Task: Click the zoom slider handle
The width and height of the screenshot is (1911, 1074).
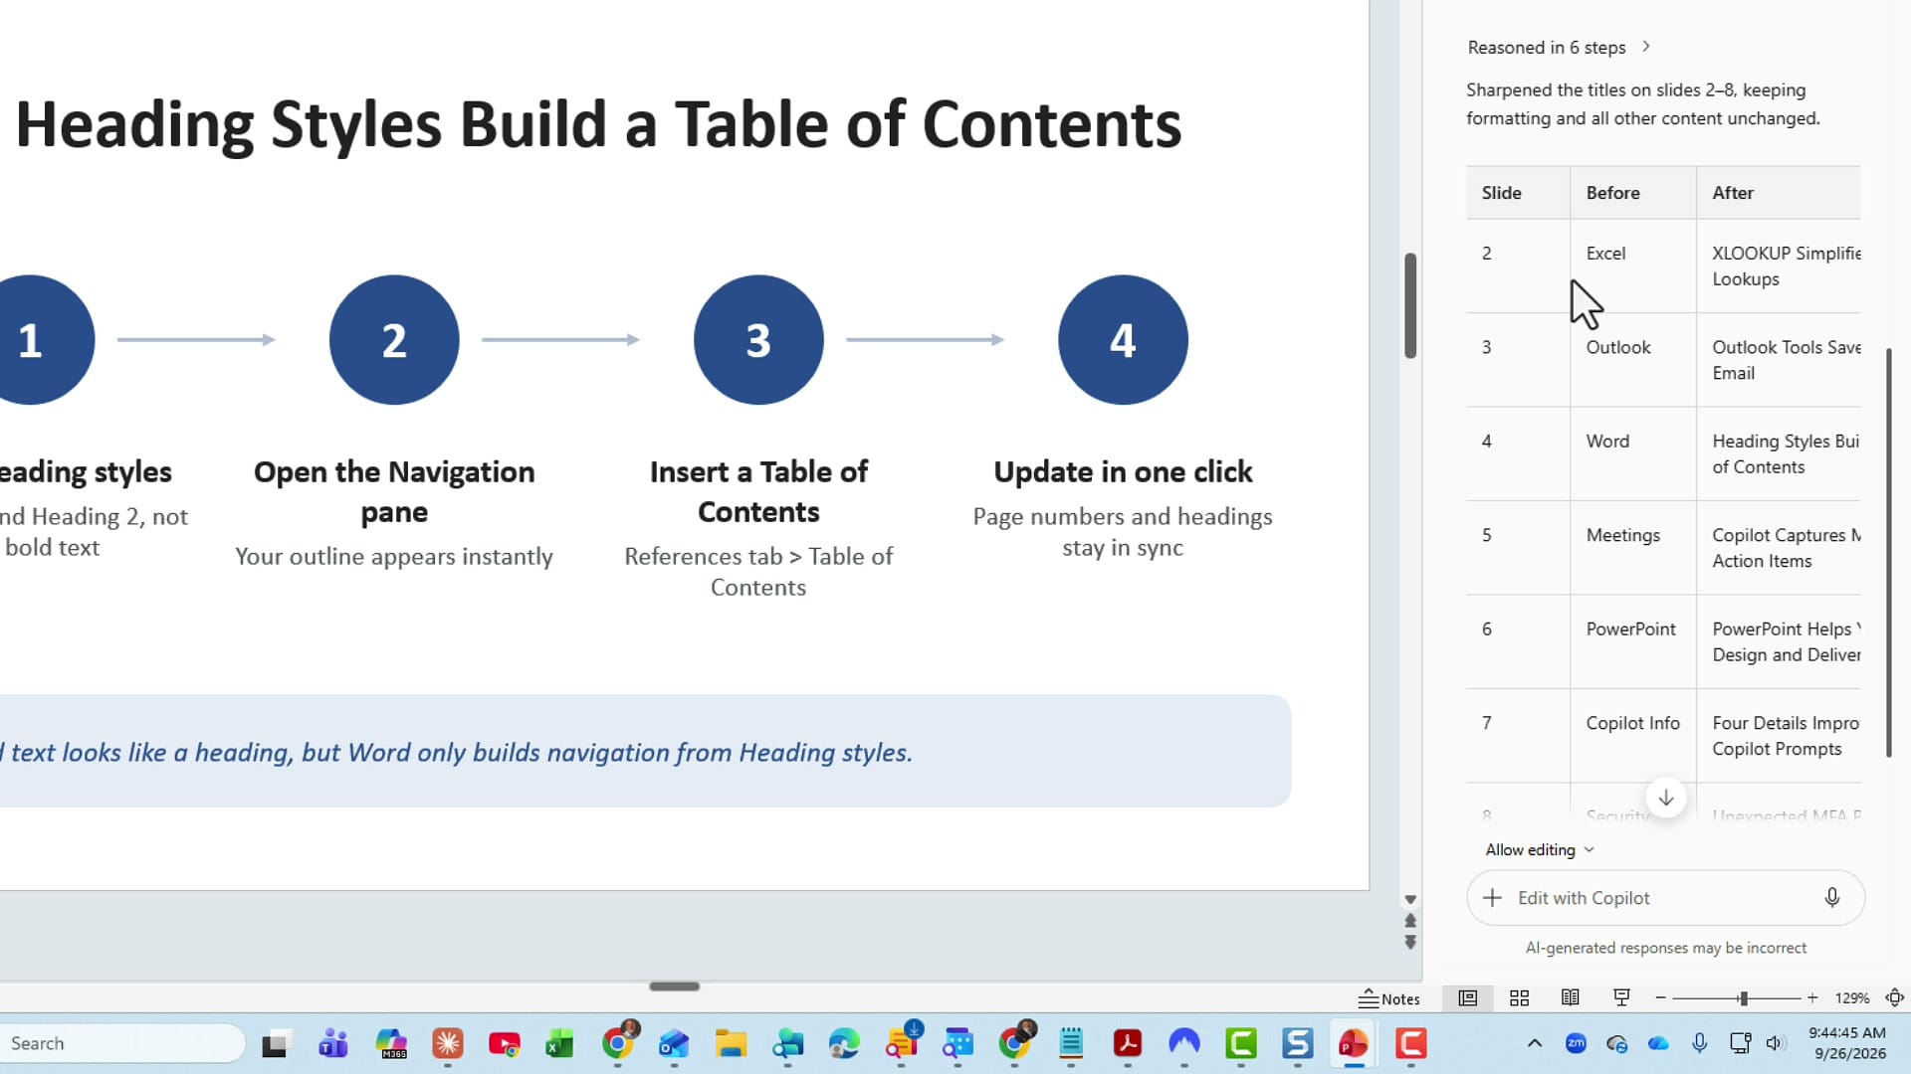Action: [x=1743, y=998]
